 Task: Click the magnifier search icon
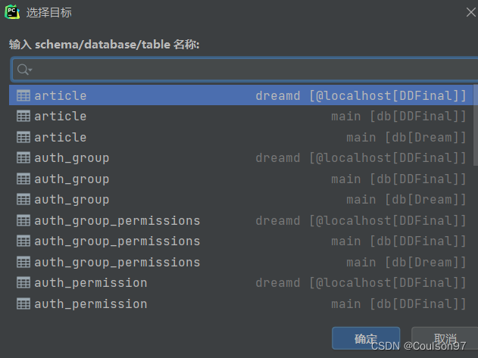point(23,69)
